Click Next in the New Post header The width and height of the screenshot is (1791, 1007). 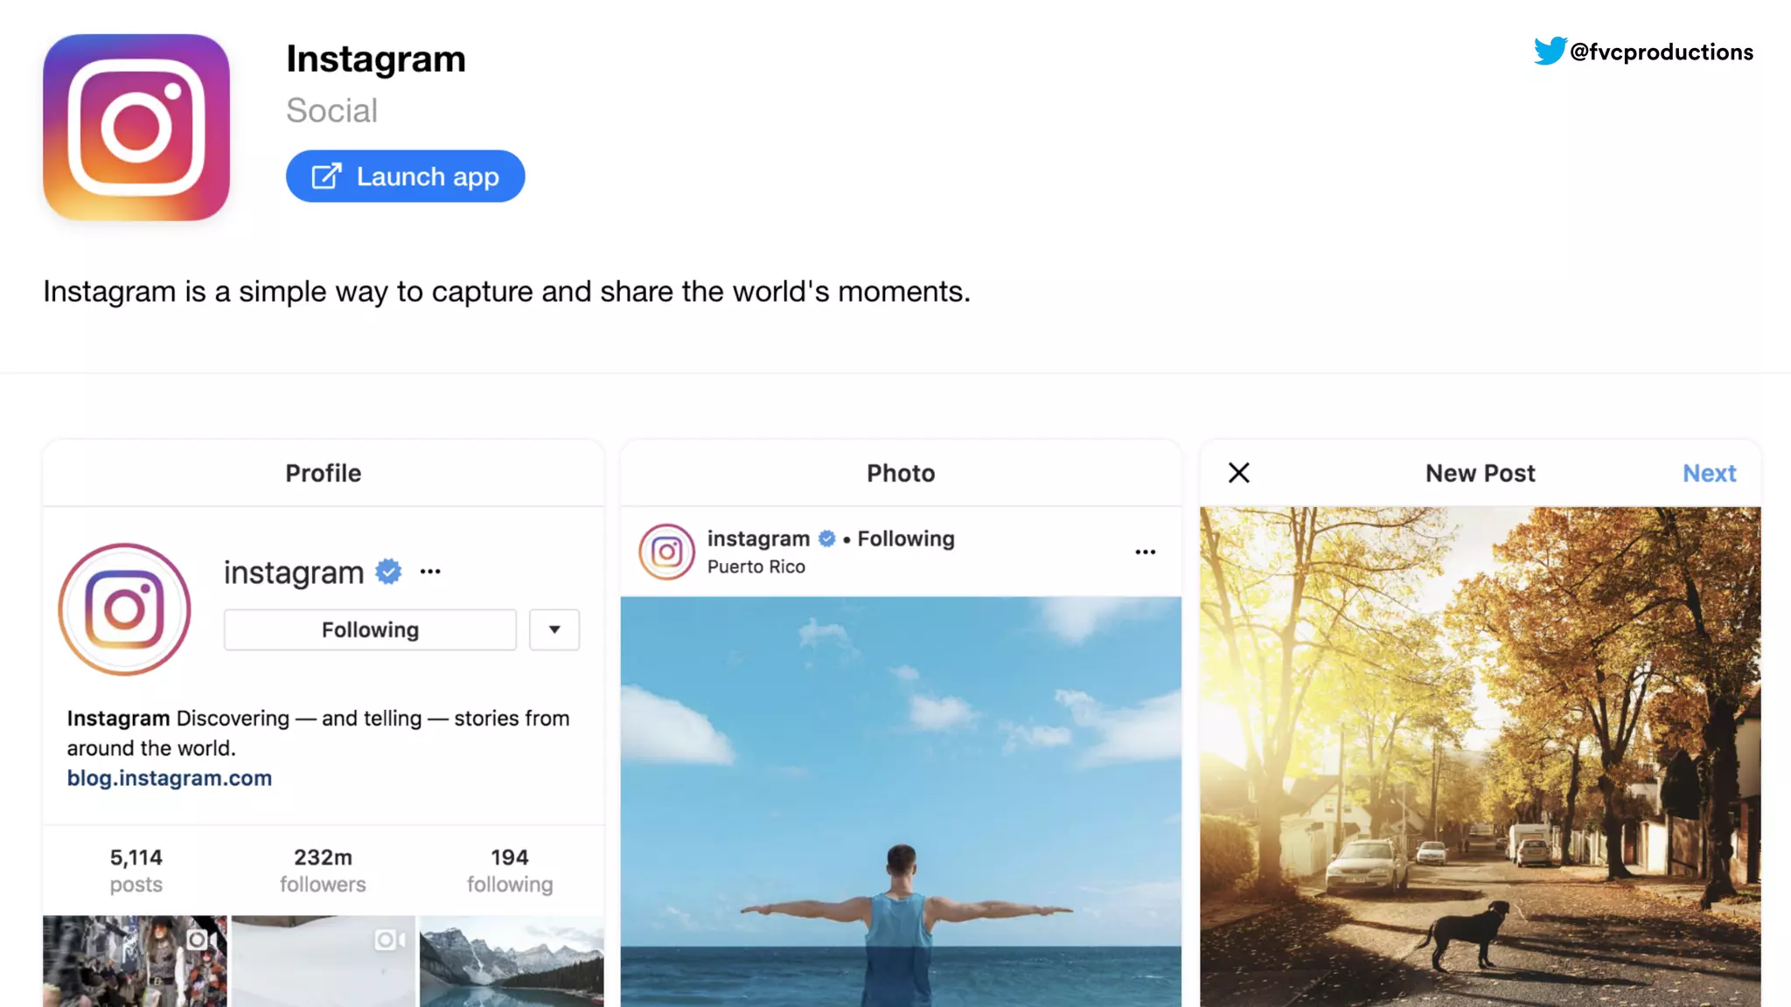click(1709, 473)
